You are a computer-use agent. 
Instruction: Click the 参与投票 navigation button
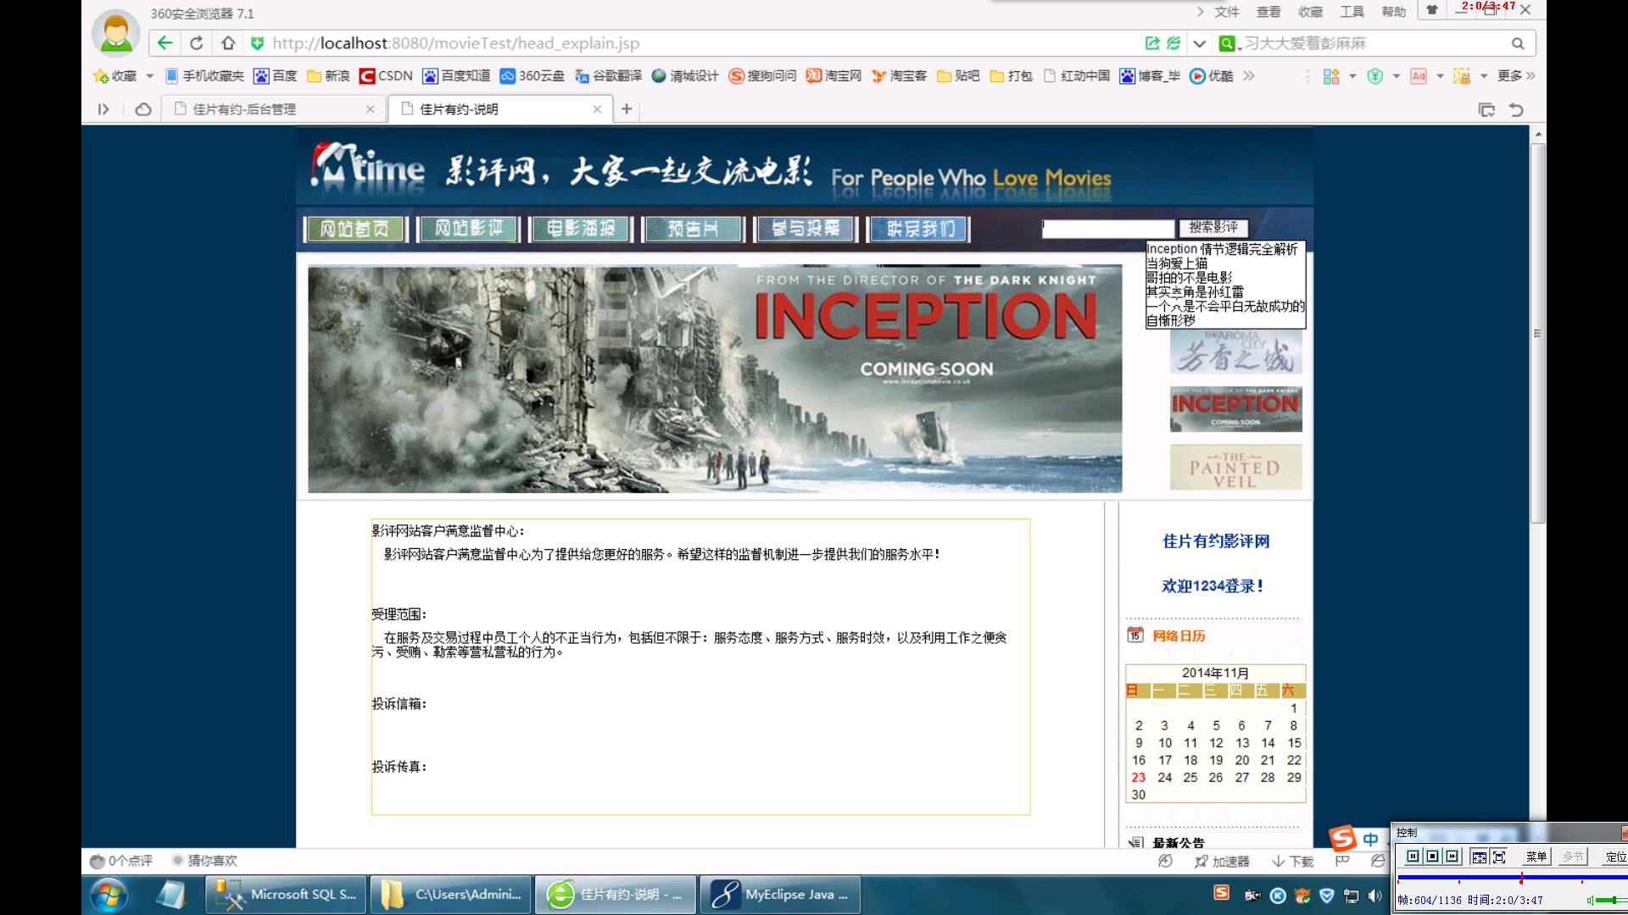coord(806,229)
